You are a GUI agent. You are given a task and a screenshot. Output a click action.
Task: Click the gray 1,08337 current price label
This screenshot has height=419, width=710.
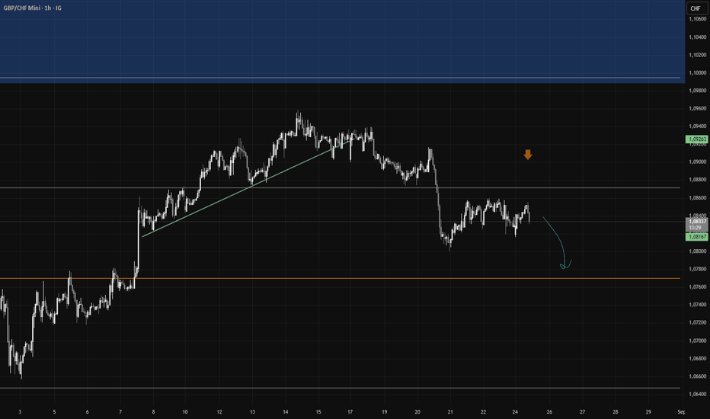pos(696,224)
